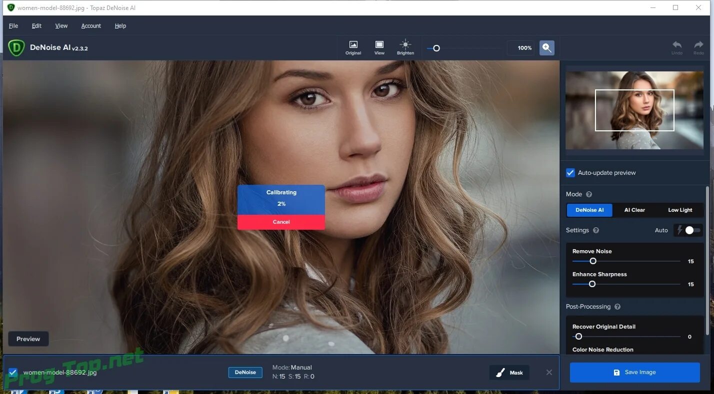Open the Edit menu
Image resolution: width=714 pixels, height=394 pixels.
36,26
